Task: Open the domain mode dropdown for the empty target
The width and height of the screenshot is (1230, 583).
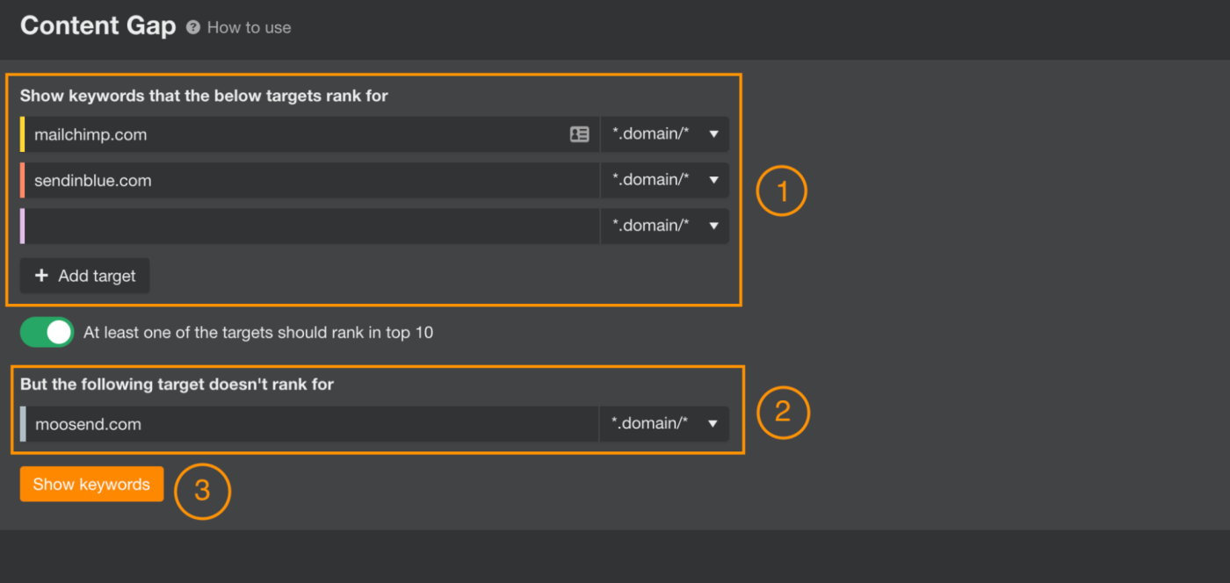Action: (665, 226)
